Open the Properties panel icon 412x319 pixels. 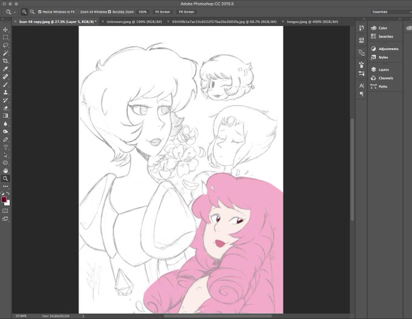pos(362,40)
